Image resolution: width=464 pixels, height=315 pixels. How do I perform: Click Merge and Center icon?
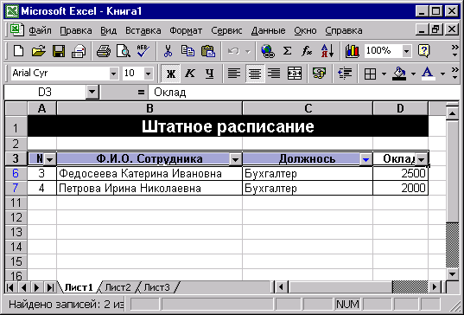295,74
